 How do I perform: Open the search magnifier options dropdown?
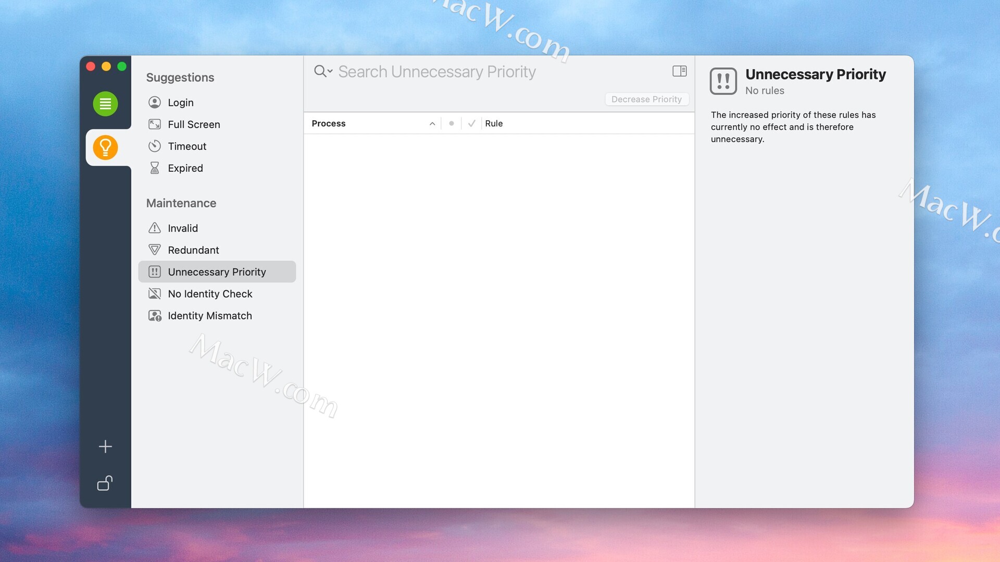point(323,71)
